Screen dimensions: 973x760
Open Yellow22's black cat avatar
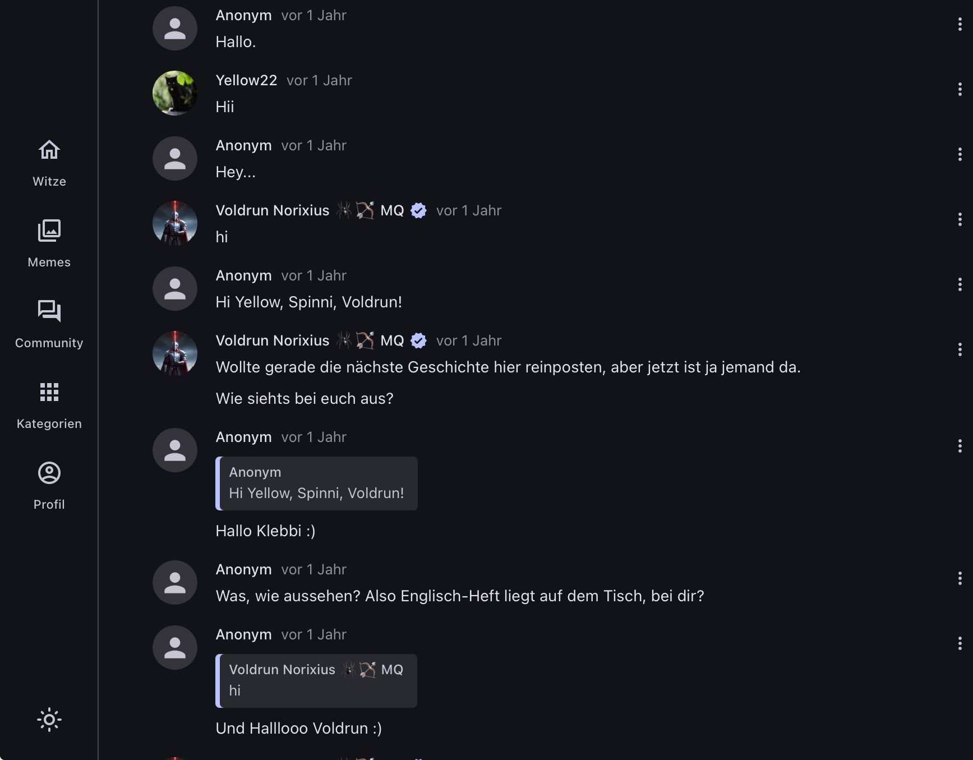point(175,93)
